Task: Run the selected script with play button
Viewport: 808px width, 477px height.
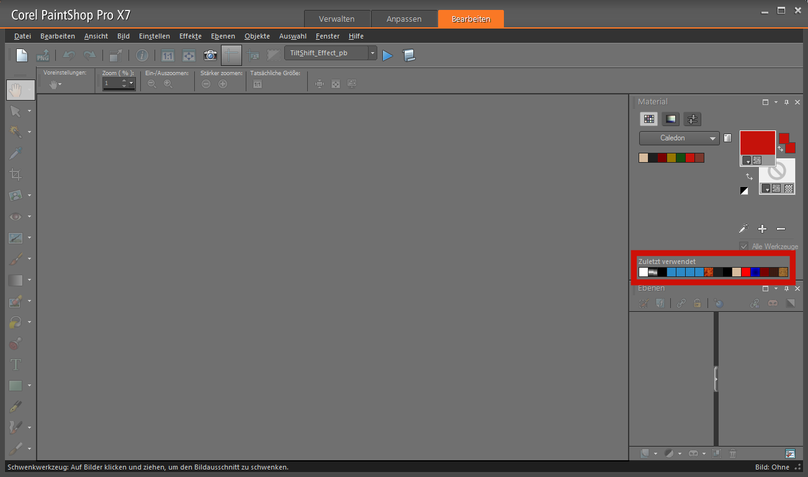Action: coord(388,56)
